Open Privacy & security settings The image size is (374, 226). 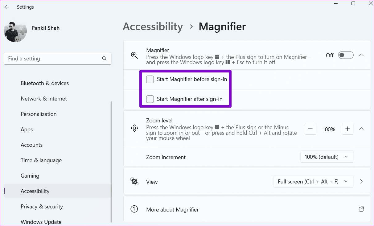point(42,206)
